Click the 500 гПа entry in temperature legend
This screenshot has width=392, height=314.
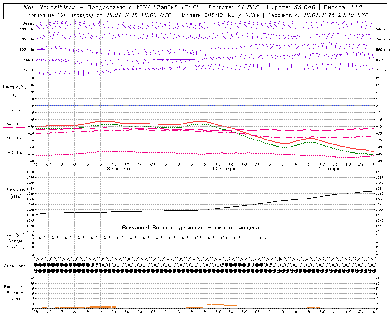click(14, 152)
